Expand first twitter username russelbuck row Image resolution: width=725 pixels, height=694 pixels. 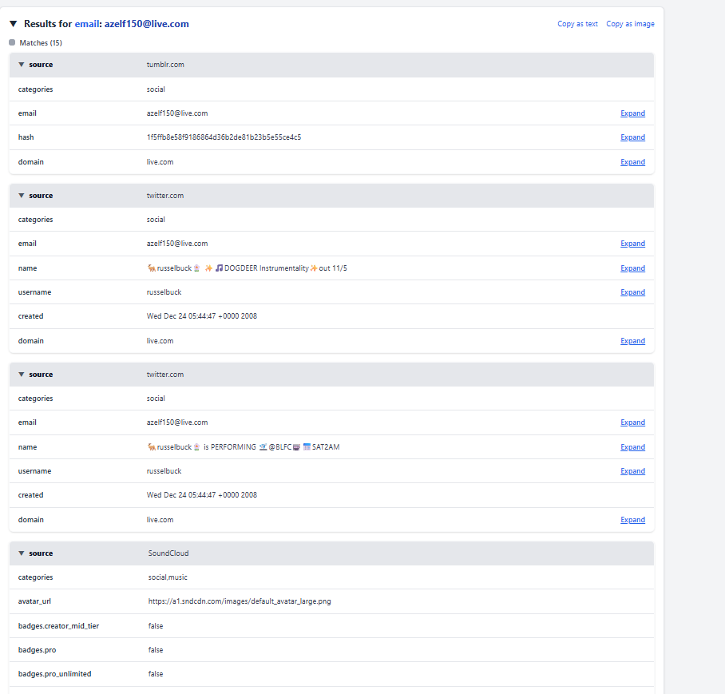[x=632, y=292]
